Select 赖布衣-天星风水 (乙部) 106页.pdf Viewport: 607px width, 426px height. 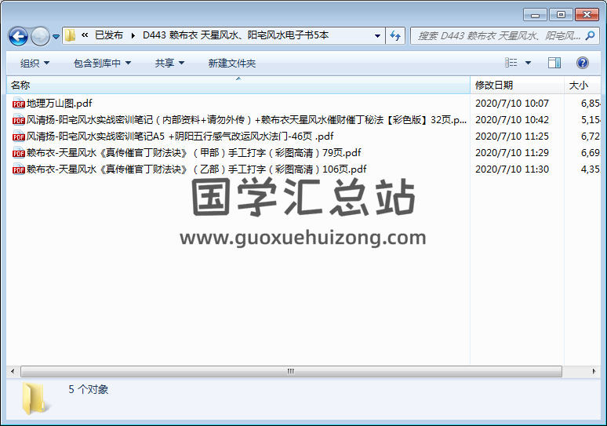(196, 169)
